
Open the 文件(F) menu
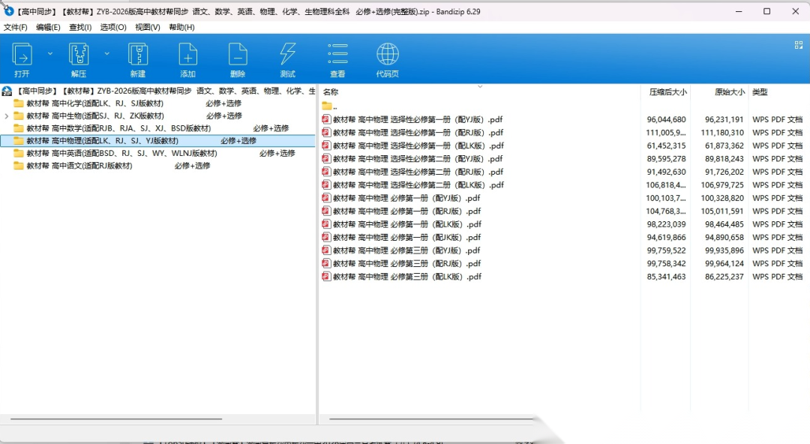pos(16,27)
